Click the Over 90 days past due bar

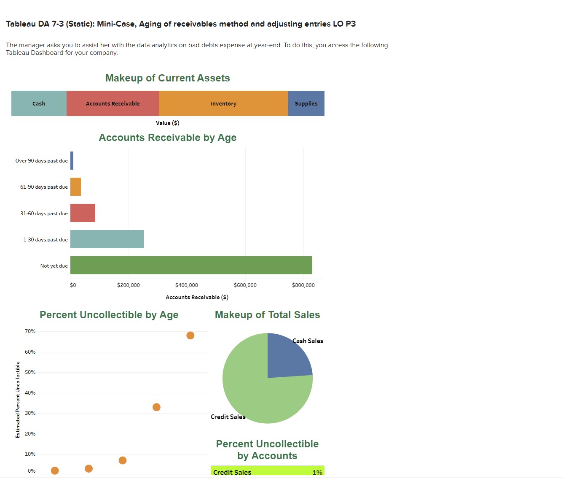point(72,161)
